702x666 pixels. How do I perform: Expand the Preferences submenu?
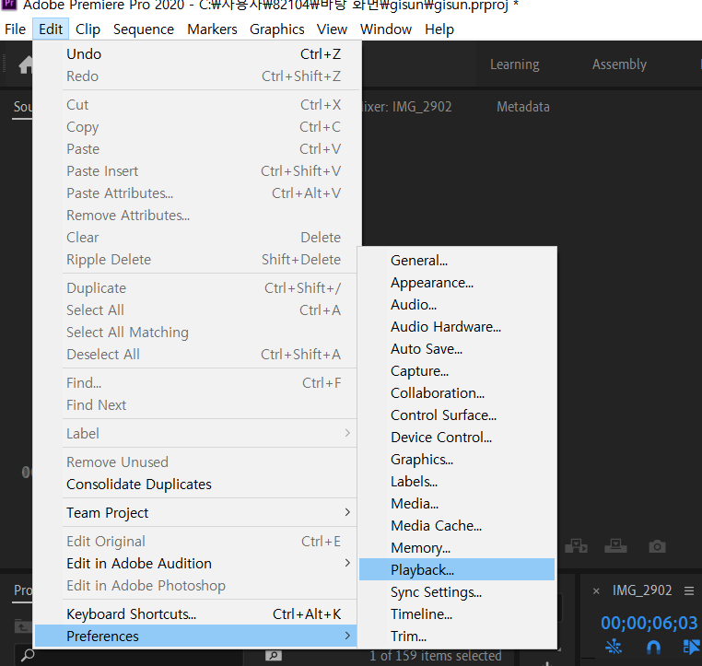tap(196, 636)
